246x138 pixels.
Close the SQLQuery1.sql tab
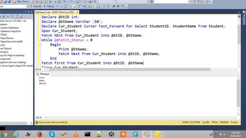pos(77,12)
